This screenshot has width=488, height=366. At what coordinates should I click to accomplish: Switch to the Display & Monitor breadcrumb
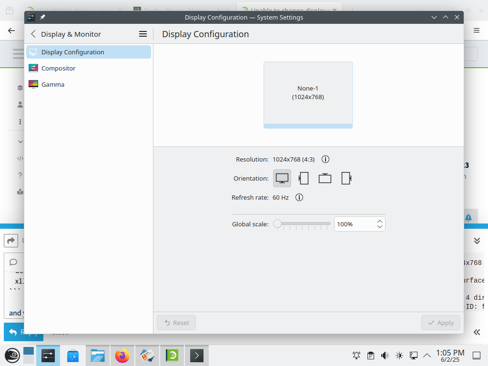point(71,34)
